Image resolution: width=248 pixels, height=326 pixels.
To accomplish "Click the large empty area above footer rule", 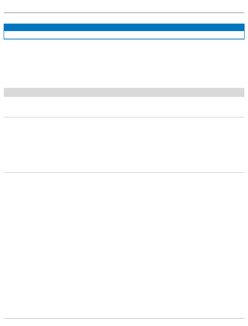I will [x=124, y=245].
